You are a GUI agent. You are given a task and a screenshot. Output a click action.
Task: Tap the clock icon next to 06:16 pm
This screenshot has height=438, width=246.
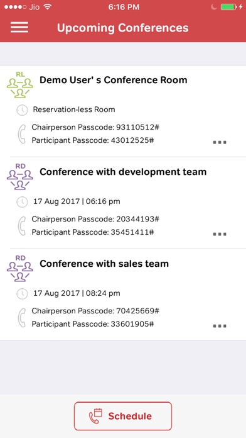click(x=22, y=201)
